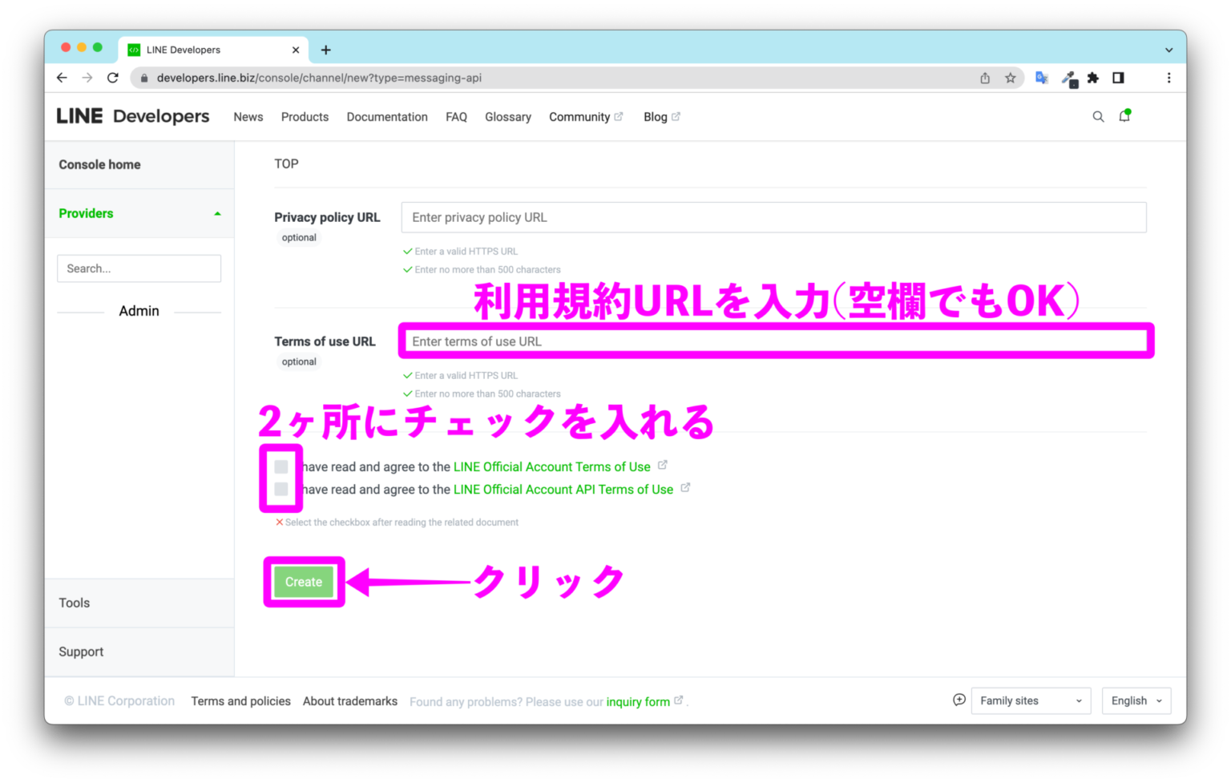The image size is (1231, 783).
Task: Check agreement to LINE Official Account Terms of Use
Action: point(281,466)
